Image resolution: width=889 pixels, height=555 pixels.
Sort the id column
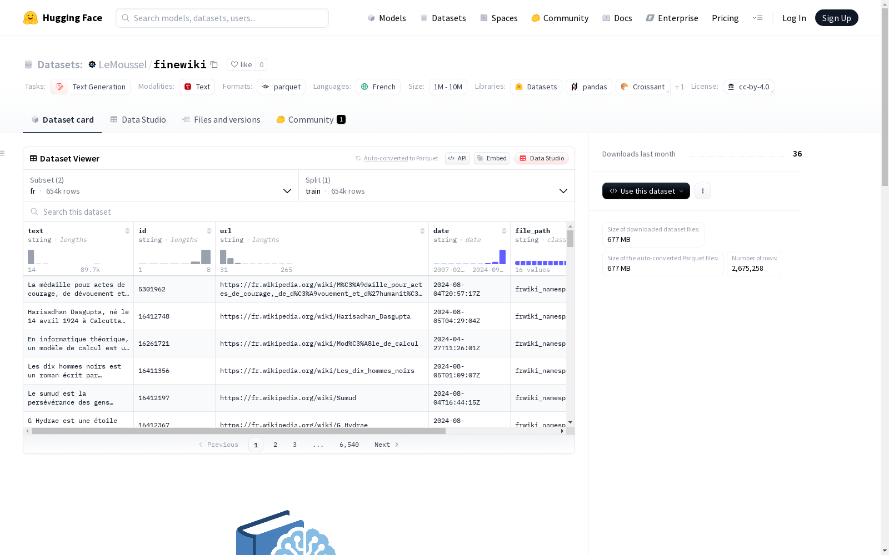(x=209, y=231)
